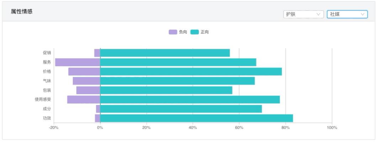Click the negative bar for 服务

pos(78,62)
